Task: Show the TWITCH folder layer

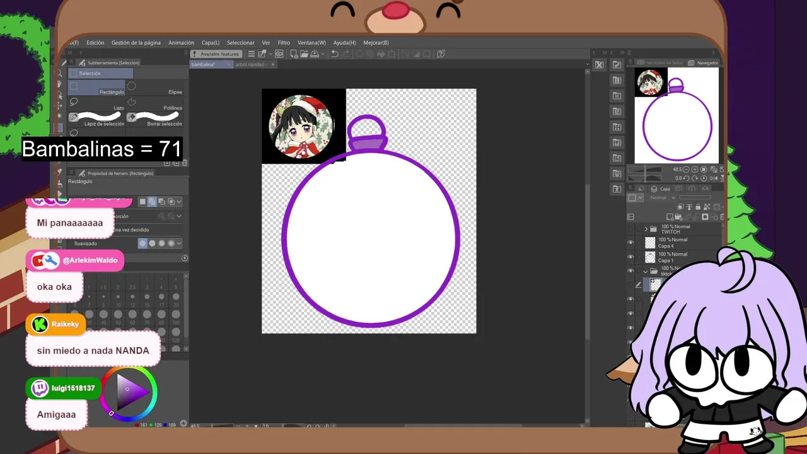Action: tap(630, 229)
